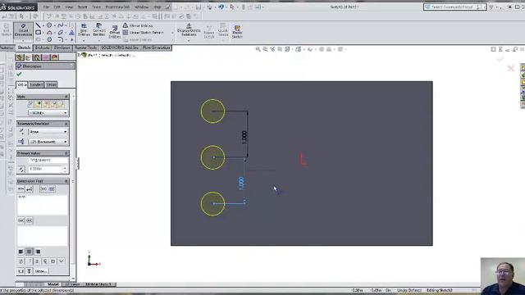
Task: Switch to the DimXpert ribbon tab
Action: (x=62, y=48)
